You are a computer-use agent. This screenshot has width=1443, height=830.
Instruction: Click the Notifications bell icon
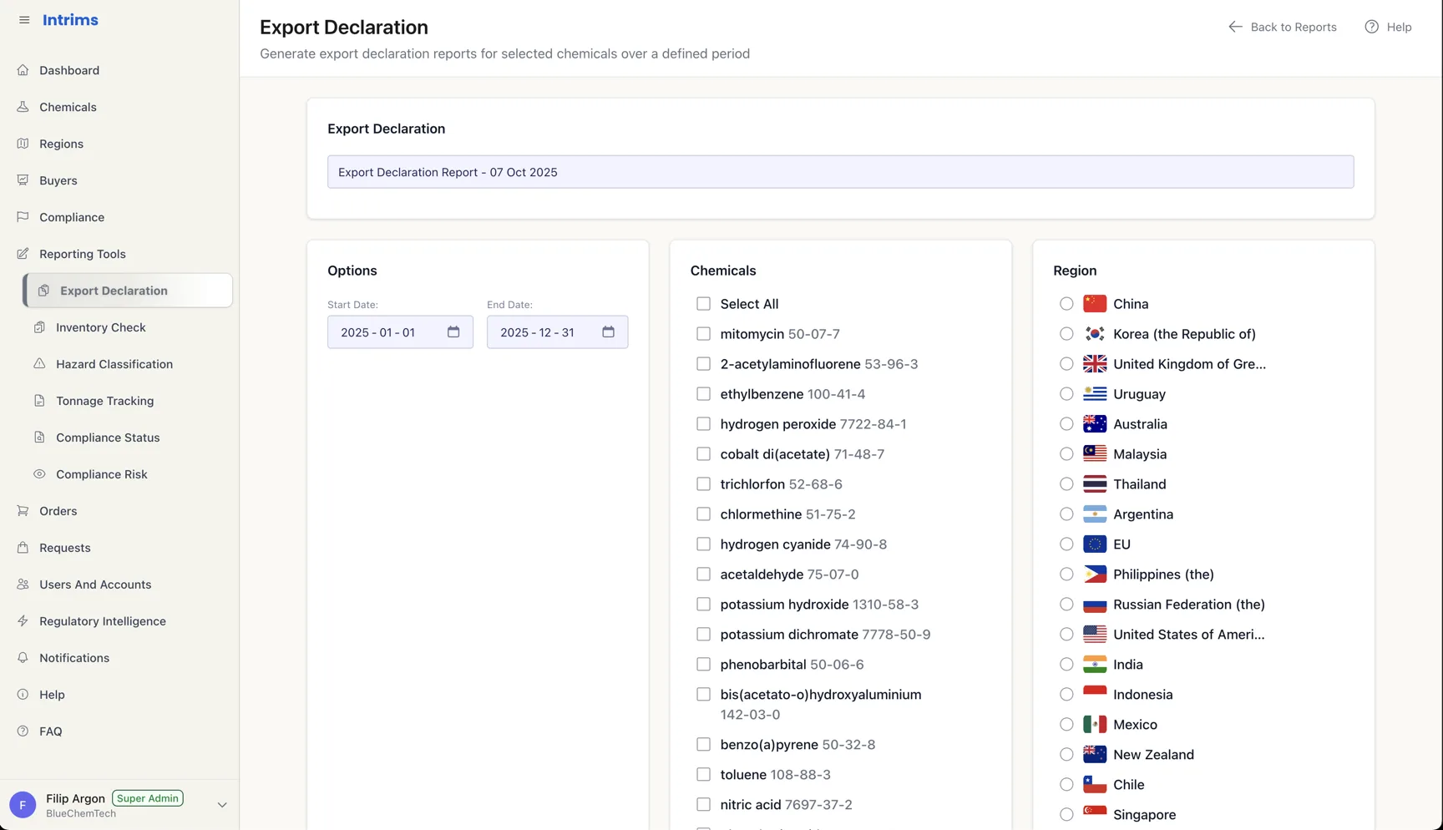[x=23, y=658]
